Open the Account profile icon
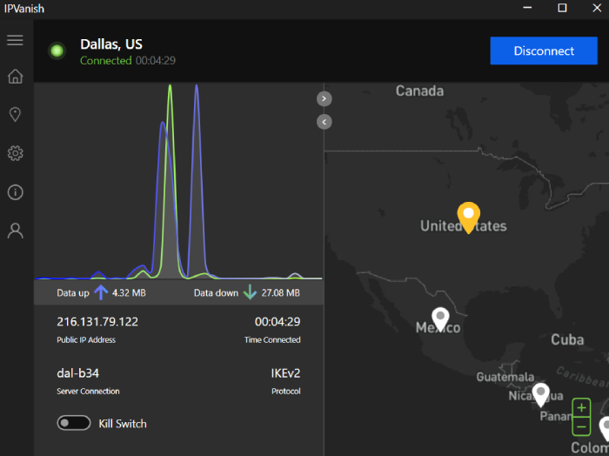The image size is (609, 456). pos(15,231)
